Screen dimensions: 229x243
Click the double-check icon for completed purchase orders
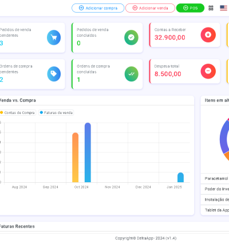[x=131, y=74]
